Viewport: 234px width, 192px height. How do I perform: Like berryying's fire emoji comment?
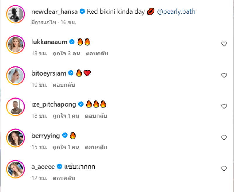(224, 138)
